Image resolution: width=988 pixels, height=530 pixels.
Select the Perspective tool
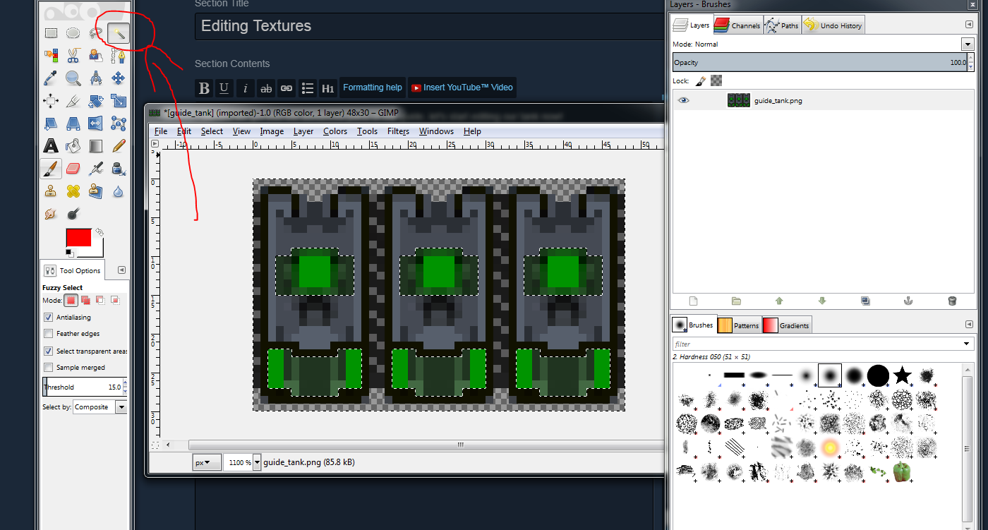pyautogui.click(x=73, y=124)
